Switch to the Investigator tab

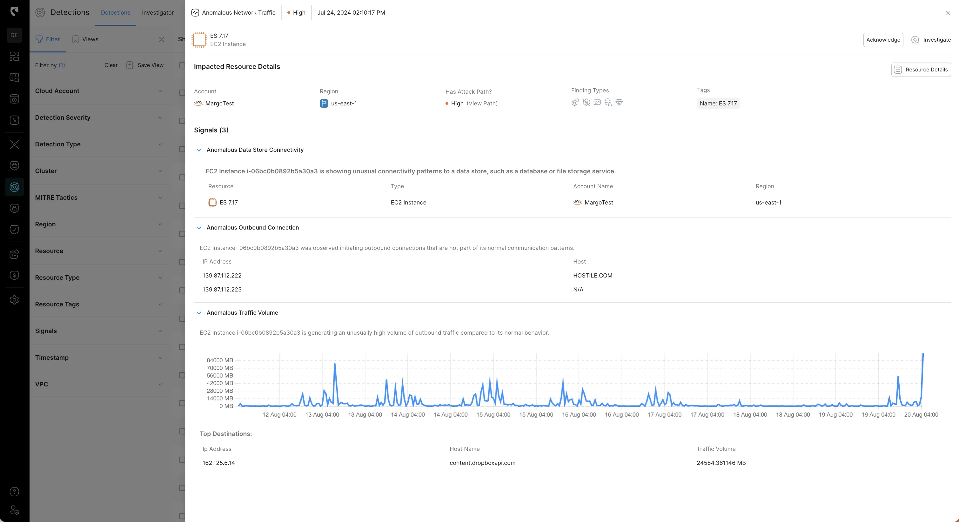click(x=158, y=13)
